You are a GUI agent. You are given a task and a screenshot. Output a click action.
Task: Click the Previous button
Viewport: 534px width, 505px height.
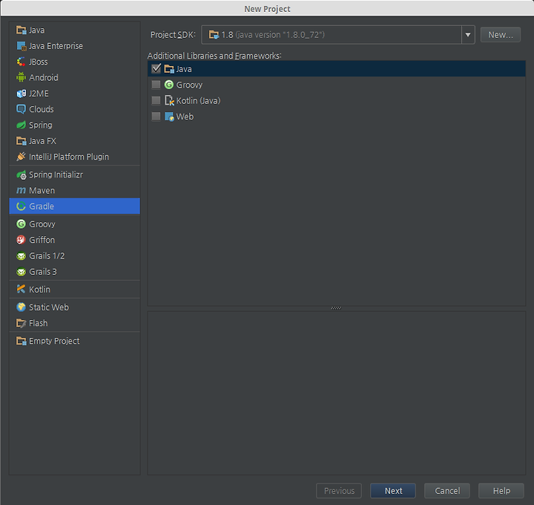coord(339,491)
